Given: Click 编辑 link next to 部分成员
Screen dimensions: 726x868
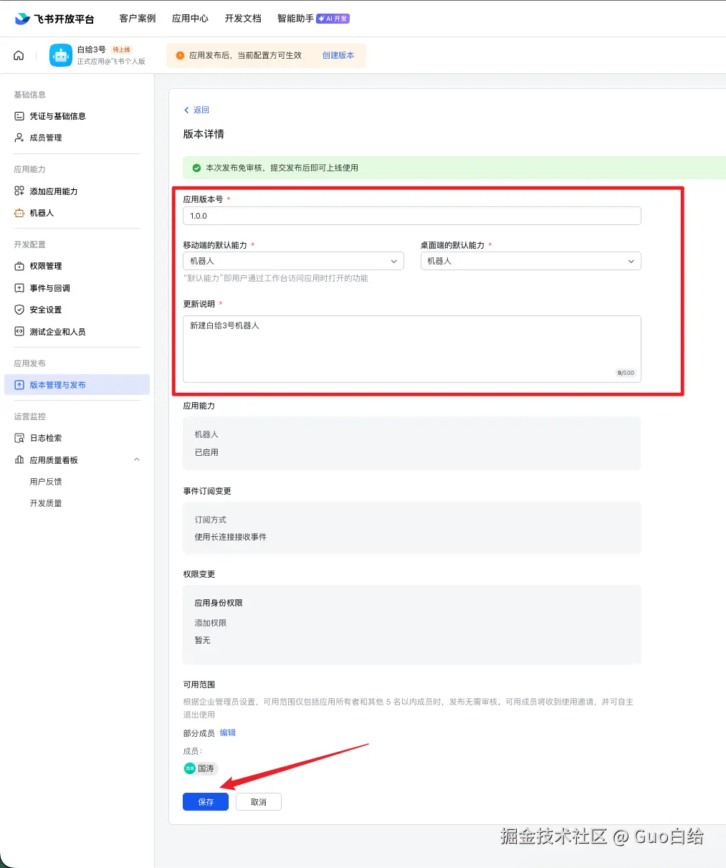Looking at the screenshot, I should pyautogui.click(x=228, y=733).
